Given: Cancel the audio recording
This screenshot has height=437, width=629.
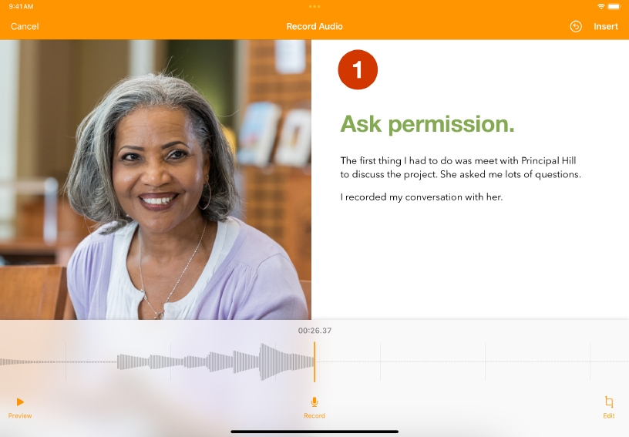Looking at the screenshot, I should (x=25, y=26).
